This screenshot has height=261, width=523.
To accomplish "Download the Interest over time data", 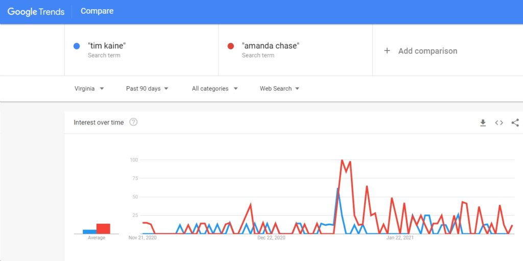I will (483, 123).
